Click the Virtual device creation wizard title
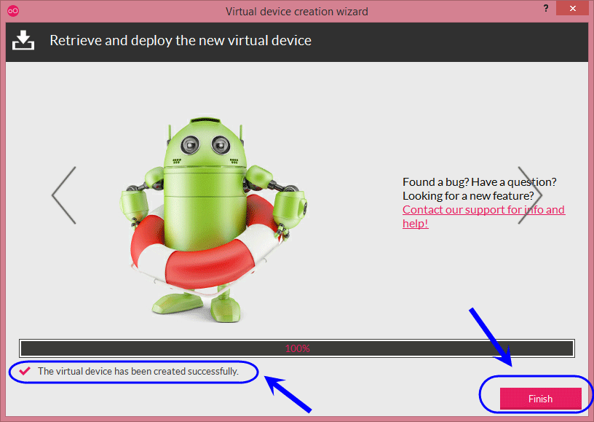This screenshot has height=422, width=594. click(x=296, y=12)
